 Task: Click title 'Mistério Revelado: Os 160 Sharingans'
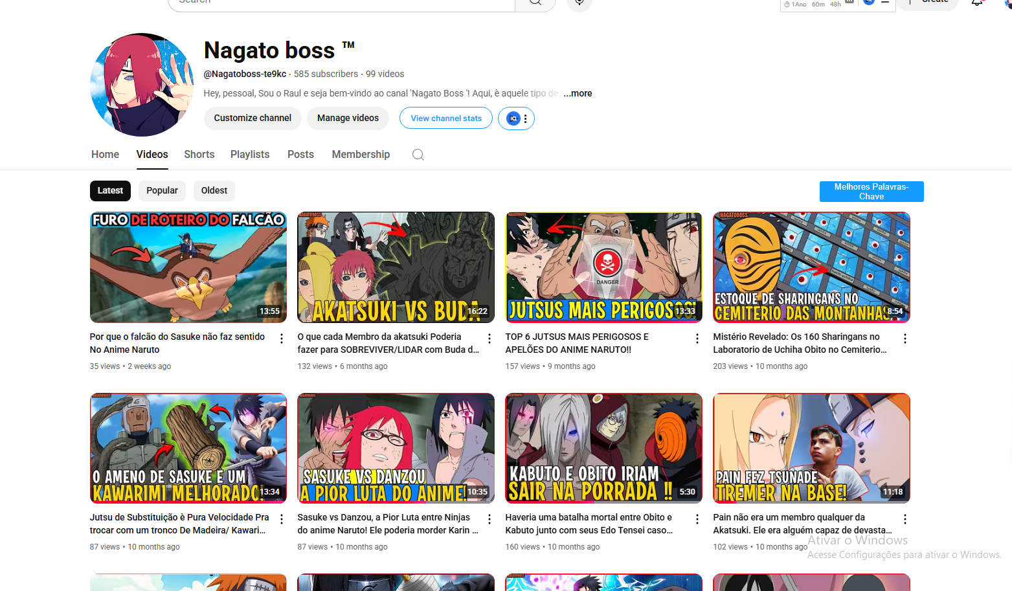pyautogui.click(x=800, y=343)
